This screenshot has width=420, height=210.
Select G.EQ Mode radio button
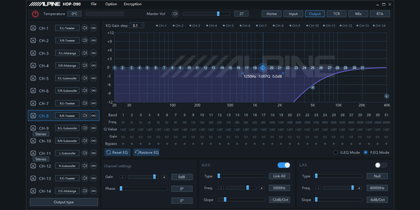pos(335,152)
